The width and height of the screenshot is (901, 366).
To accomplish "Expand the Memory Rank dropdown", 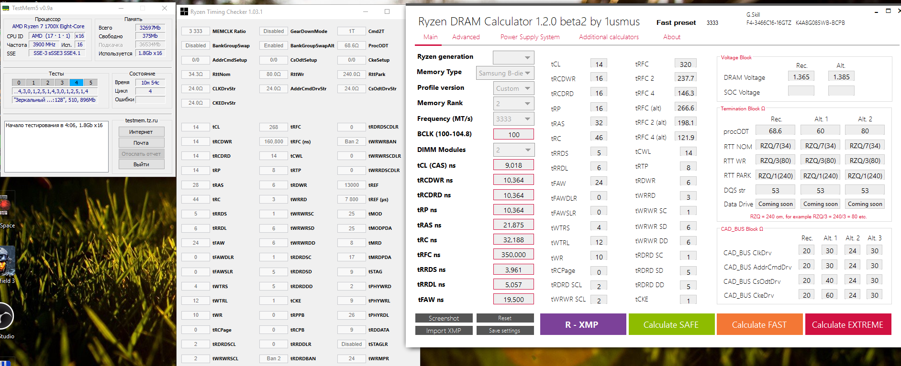I will pyautogui.click(x=513, y=104).
